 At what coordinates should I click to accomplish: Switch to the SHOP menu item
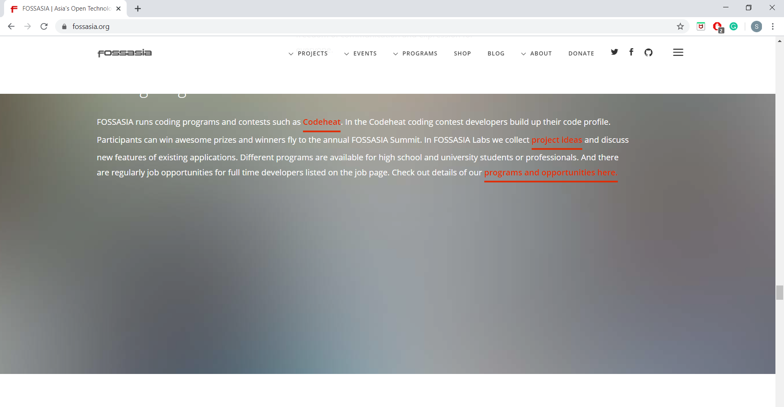tap(462, 53)
